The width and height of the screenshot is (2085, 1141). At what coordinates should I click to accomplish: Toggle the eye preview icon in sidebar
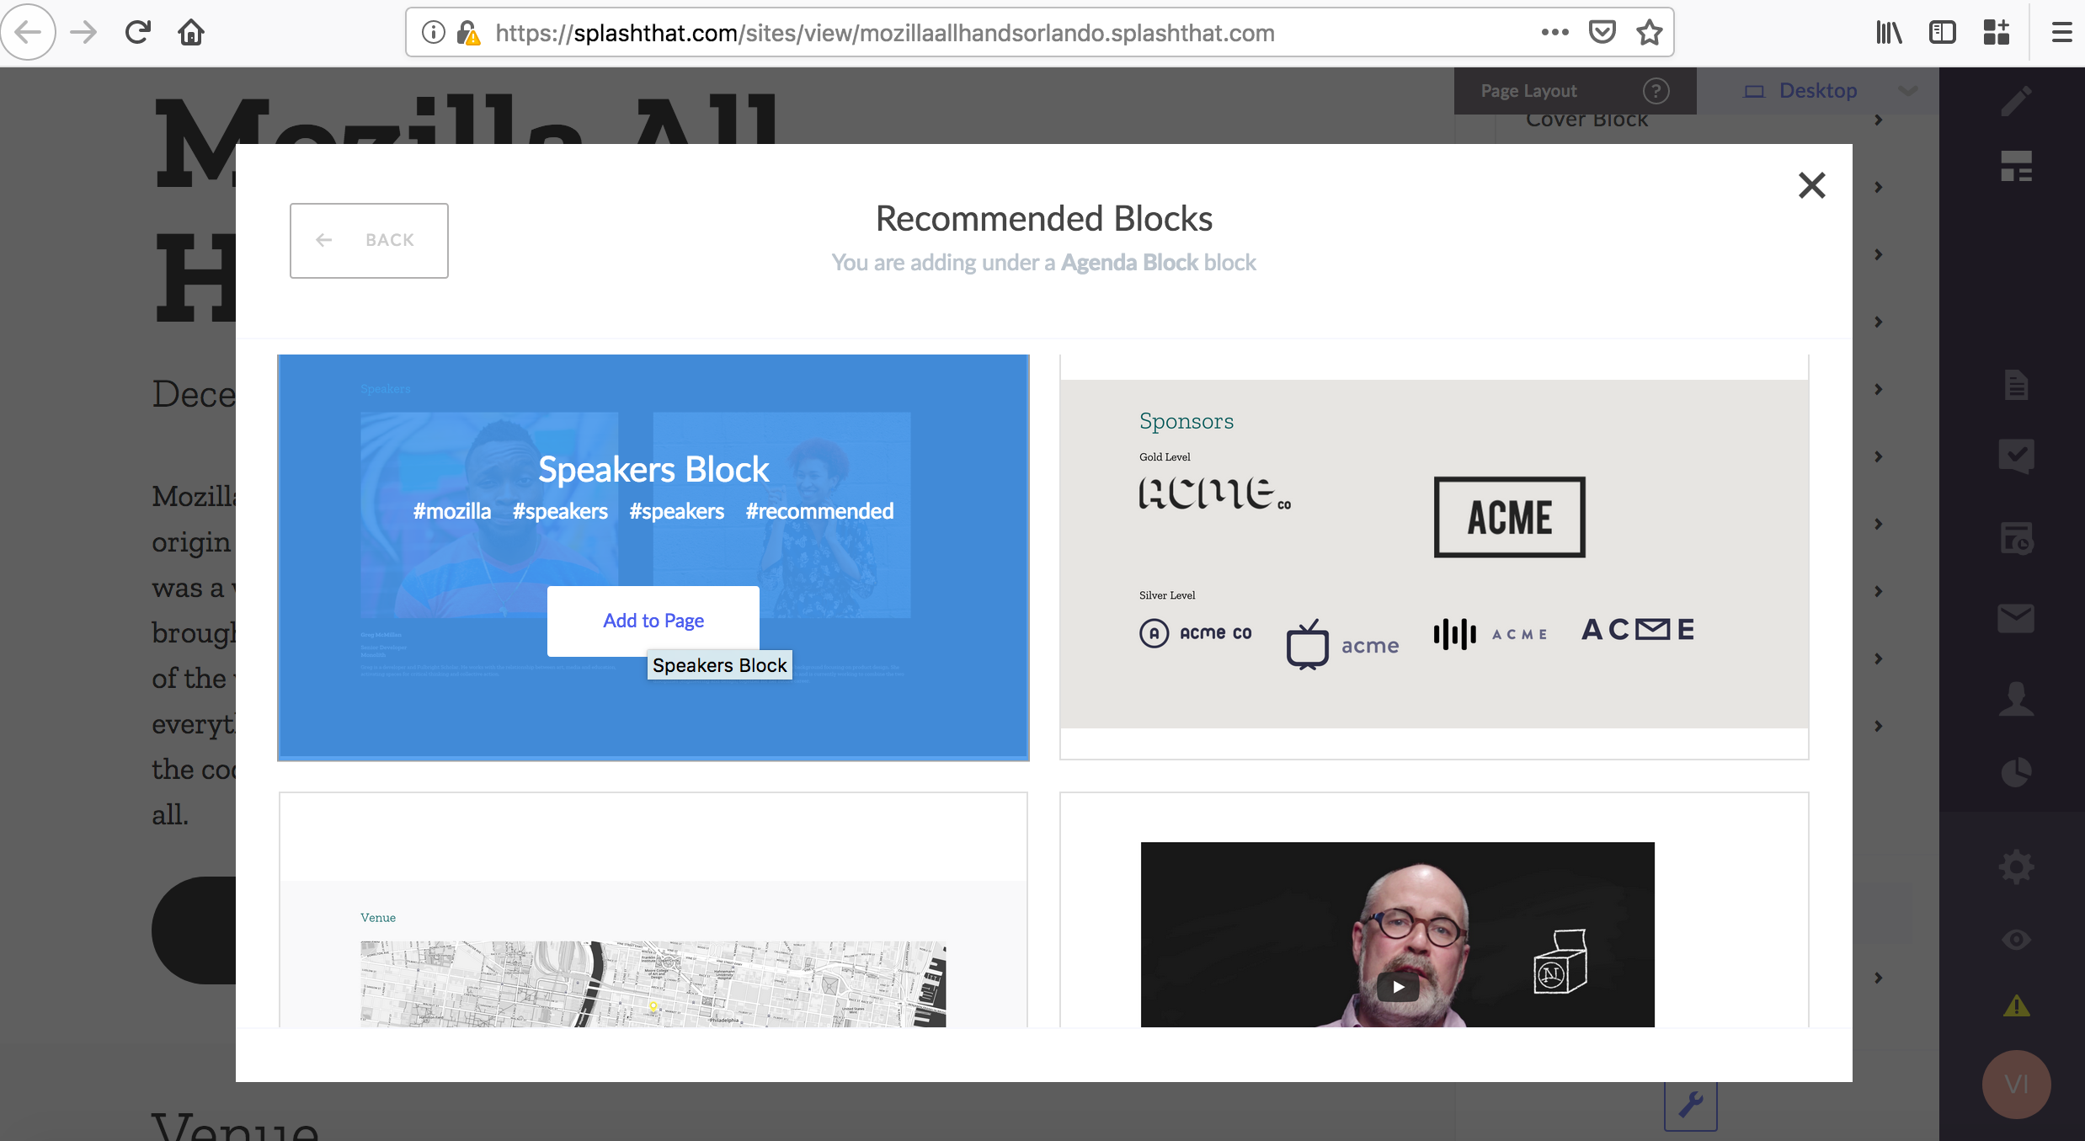coord(2016,940)
